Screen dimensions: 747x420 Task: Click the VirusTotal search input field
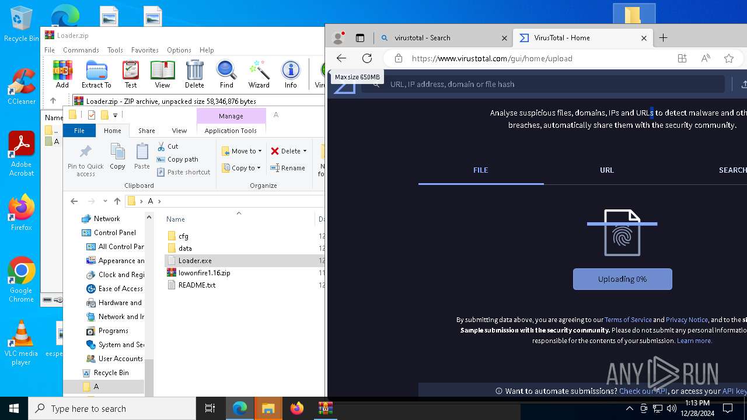click(543, 84)
